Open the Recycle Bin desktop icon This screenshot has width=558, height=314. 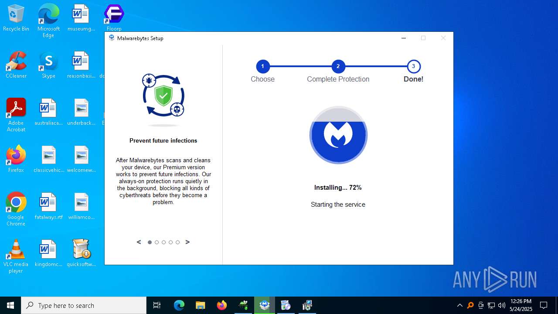pos(16,18)
